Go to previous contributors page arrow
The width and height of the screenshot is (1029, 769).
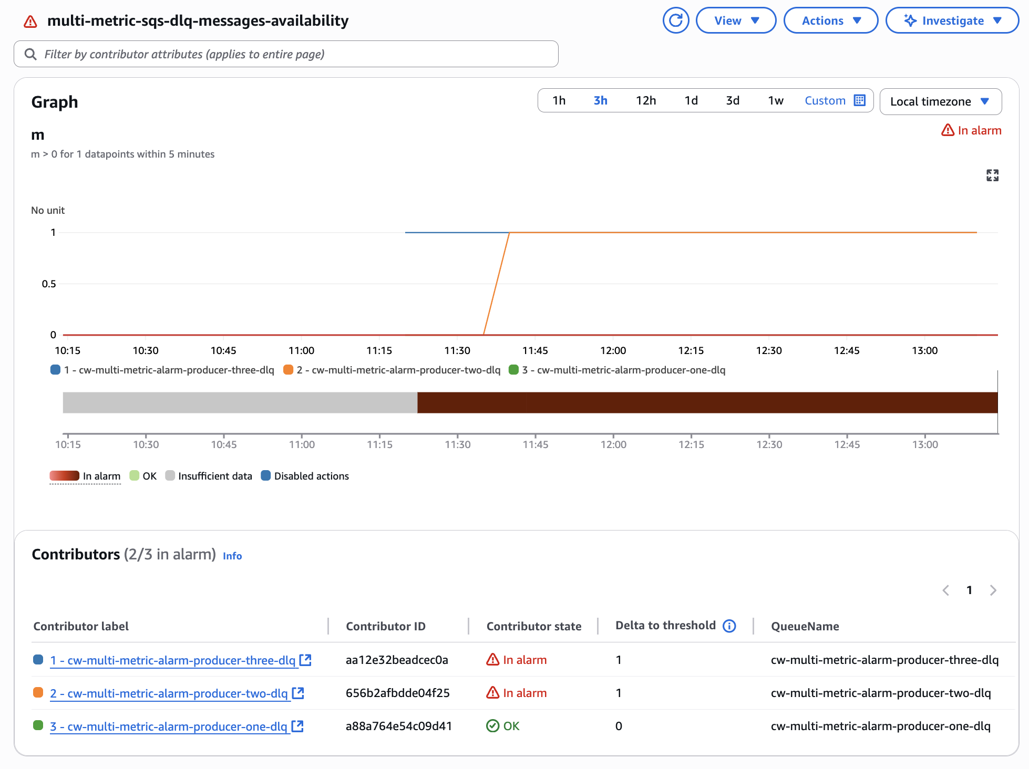click(946, 590)
